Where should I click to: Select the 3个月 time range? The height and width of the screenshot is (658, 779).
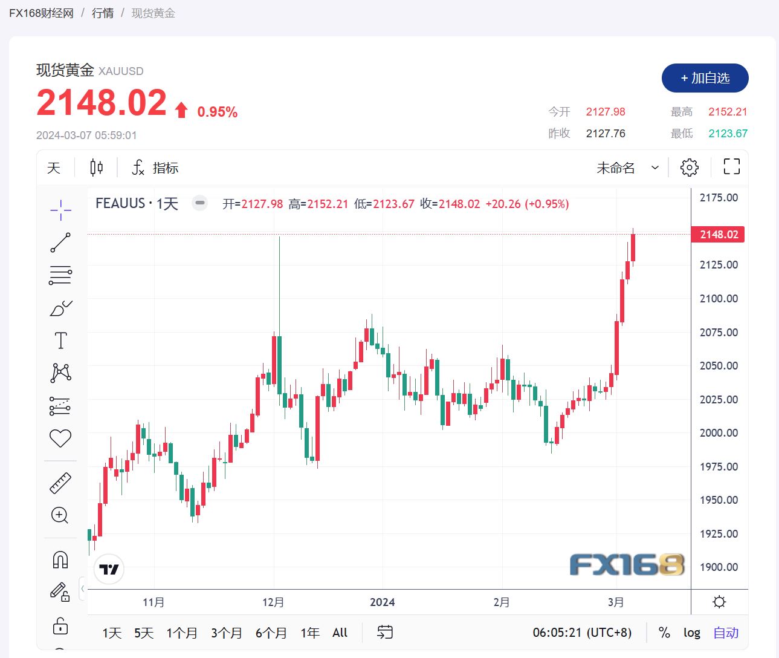coord(227,633)
